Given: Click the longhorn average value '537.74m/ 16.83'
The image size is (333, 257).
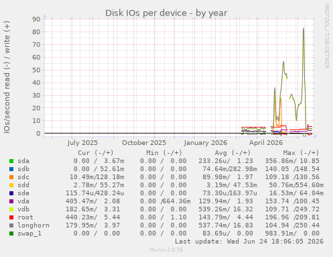Looking at the screenshot, I should 226,225.
